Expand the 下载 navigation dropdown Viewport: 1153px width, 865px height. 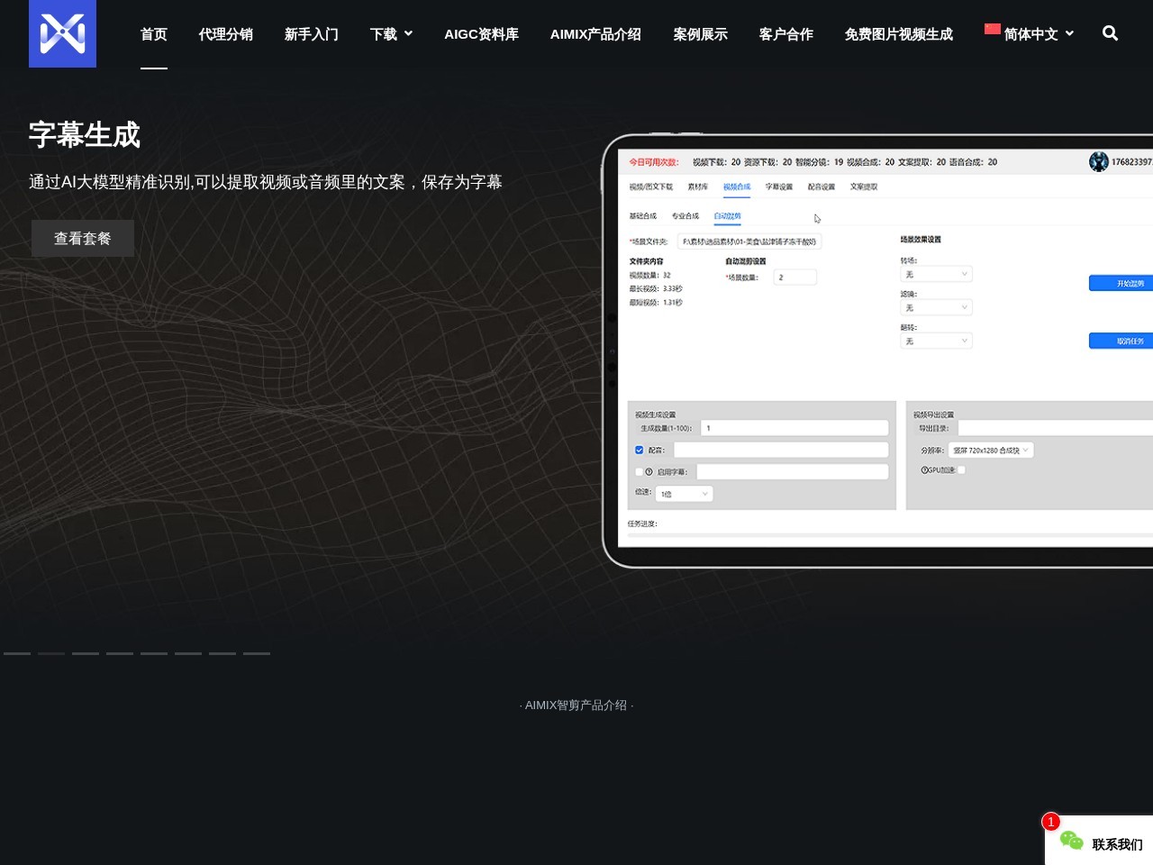pos(391,33)
